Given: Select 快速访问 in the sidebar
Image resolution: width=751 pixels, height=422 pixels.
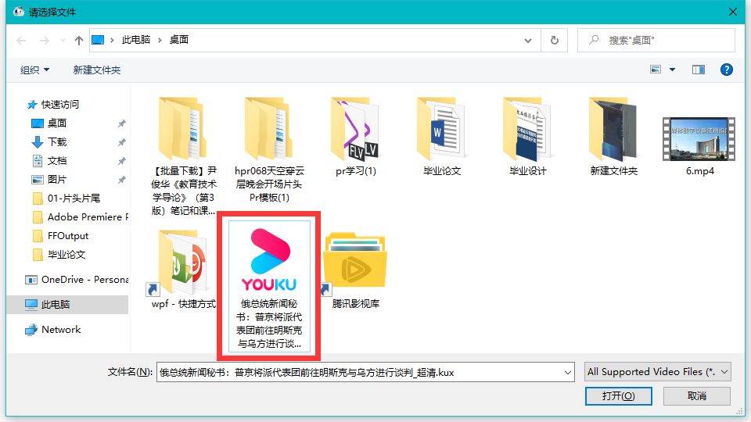Looking at the screenshot, I should point(53,104).
